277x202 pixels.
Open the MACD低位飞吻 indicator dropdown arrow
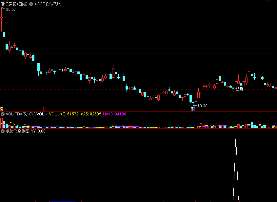click(31, 4)
